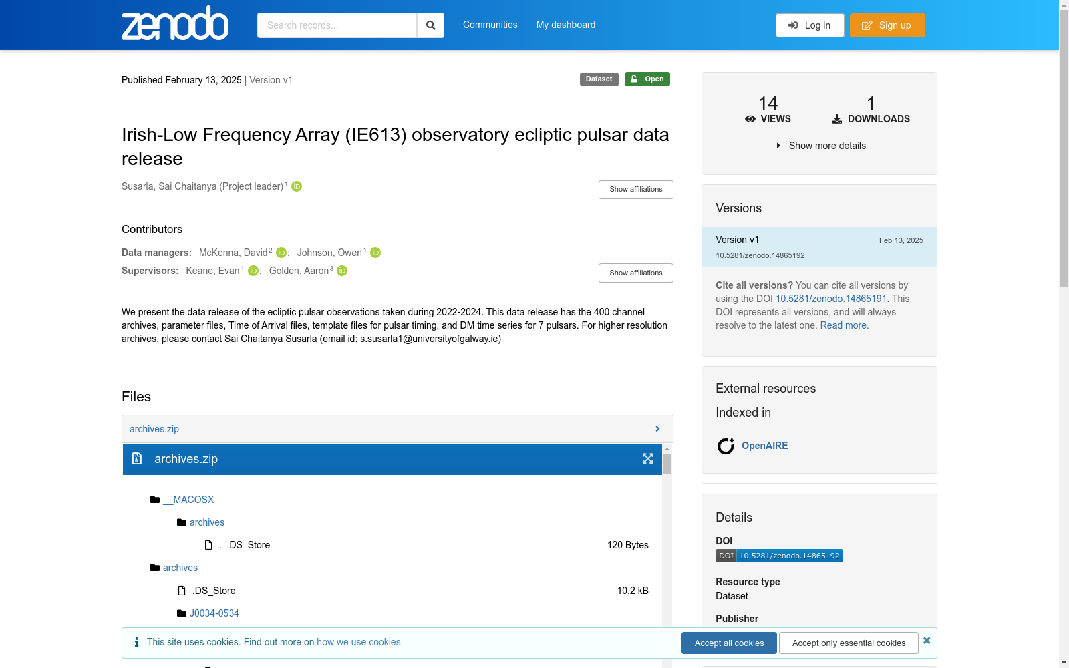Open the all-versions DOI 10.5281/zenodo.14865191 link
The height and width of the screenshot is (668, 1069).
tap(831, 299)
